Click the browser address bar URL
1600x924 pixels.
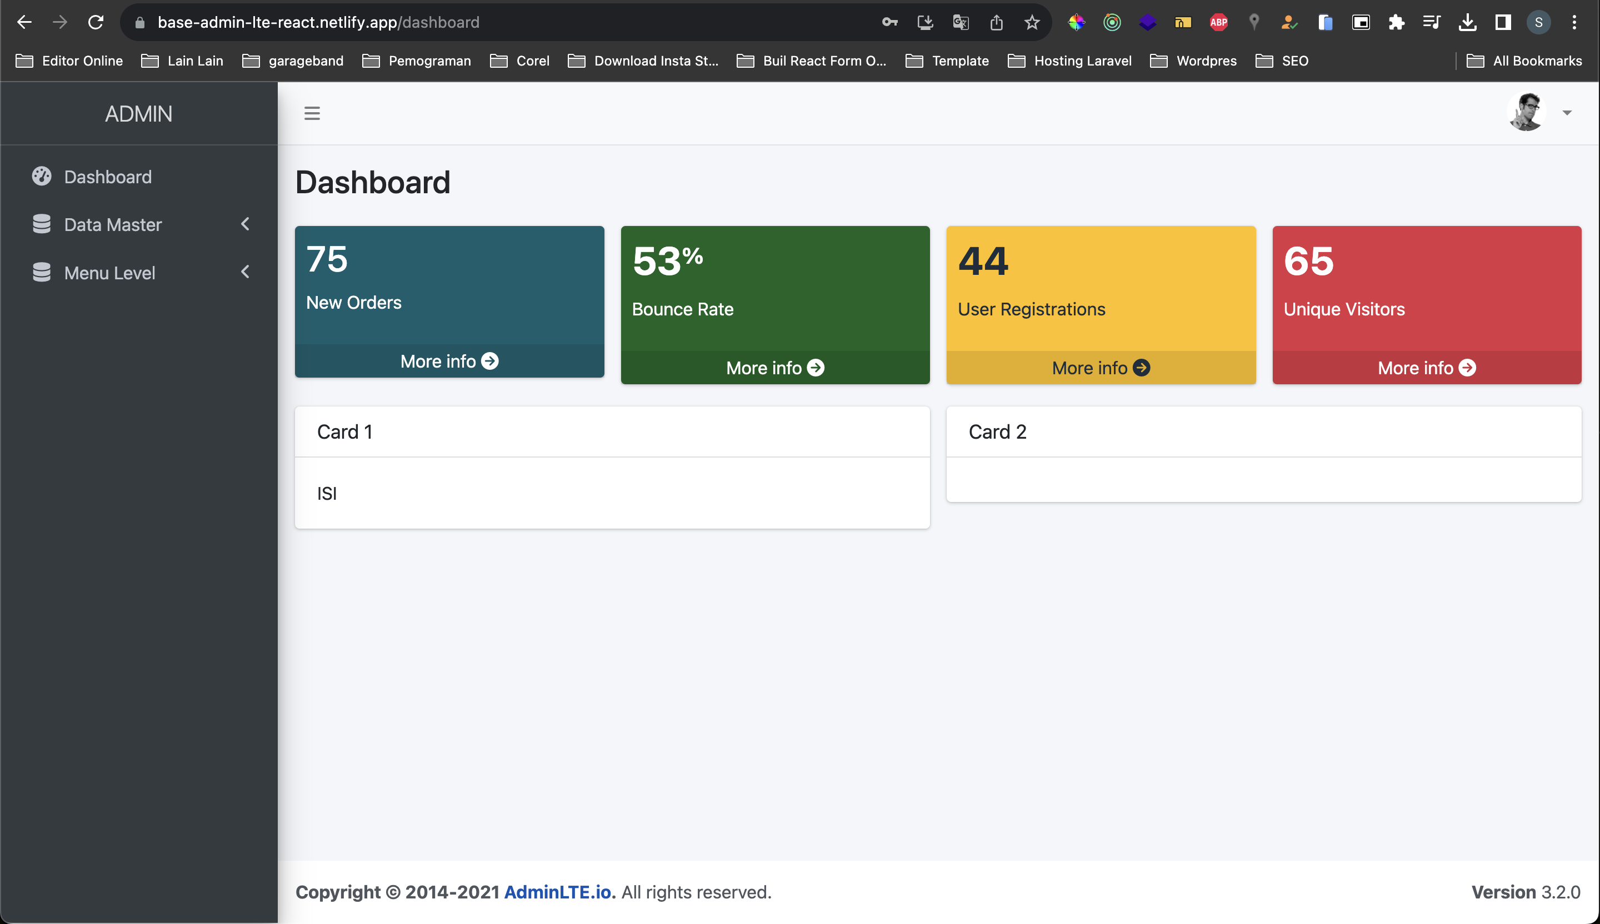(x=317, y=23)
